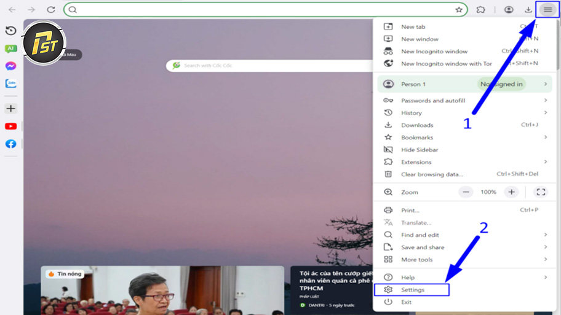Viewport: 561px width, 315px height.
Task: Click the Not signed in badge
Action: (x=501, y=84)
